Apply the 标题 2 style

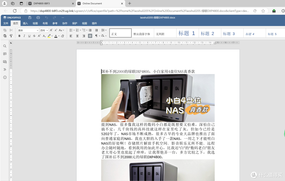pos(210,33)
